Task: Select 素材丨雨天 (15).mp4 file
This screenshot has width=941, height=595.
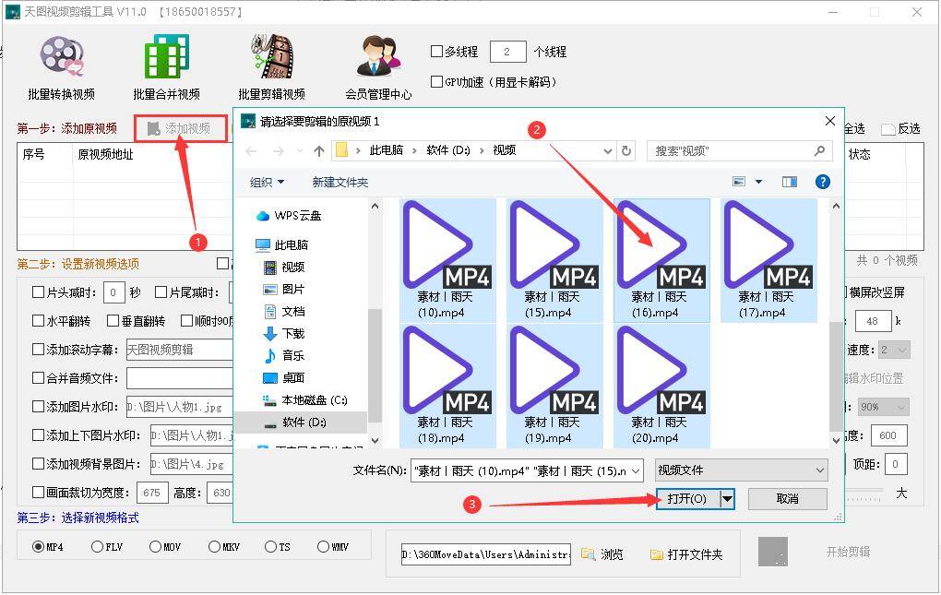Action: (554, 260)
